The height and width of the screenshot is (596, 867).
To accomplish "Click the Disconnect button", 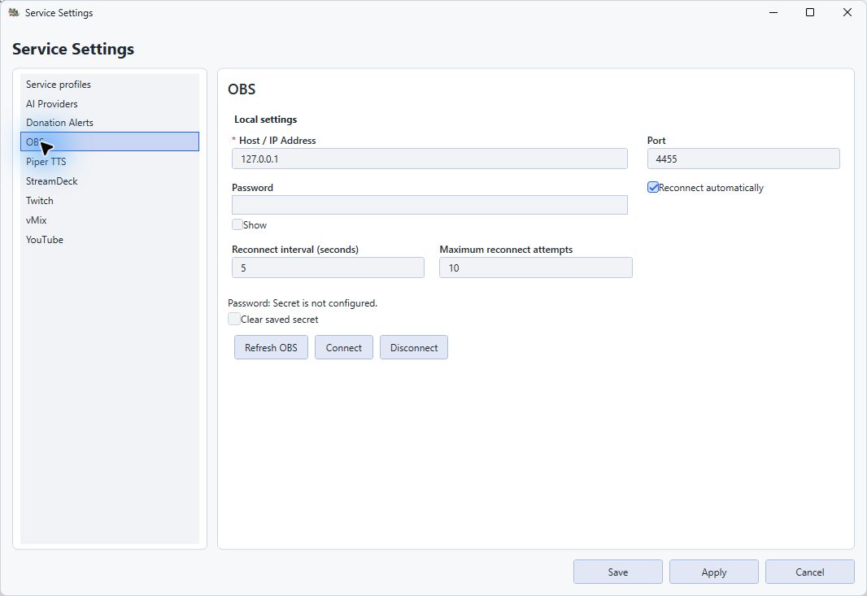I will pyautogui.click(x=414, y=347).
